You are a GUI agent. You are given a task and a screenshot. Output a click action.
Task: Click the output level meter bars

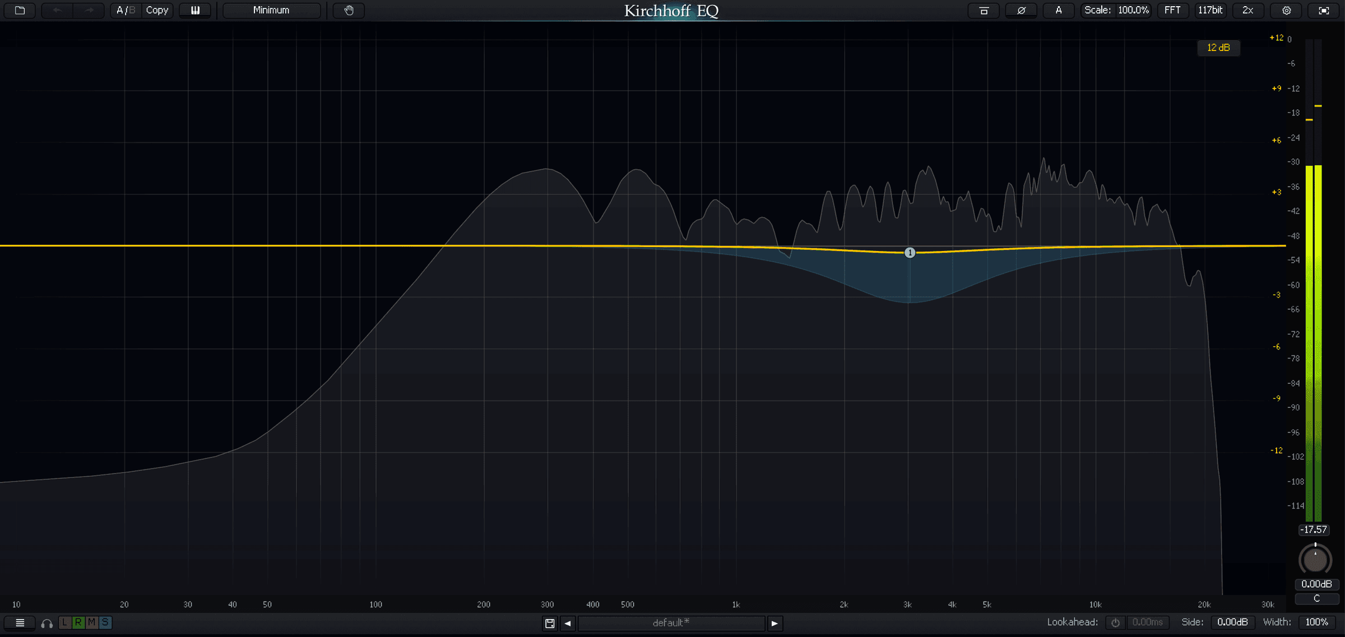coord(1314,280)
